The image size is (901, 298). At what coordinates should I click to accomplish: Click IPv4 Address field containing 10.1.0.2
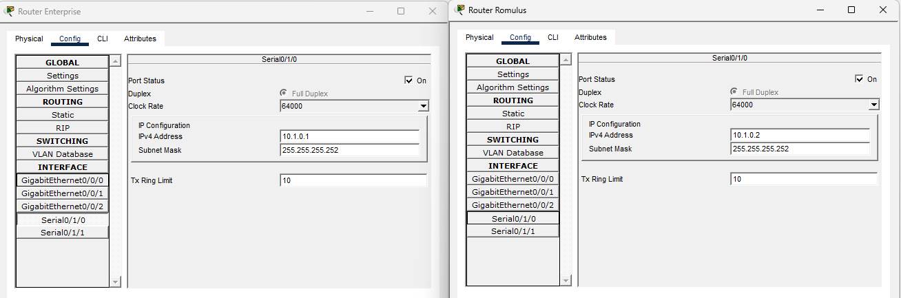[x=800, y=135]
